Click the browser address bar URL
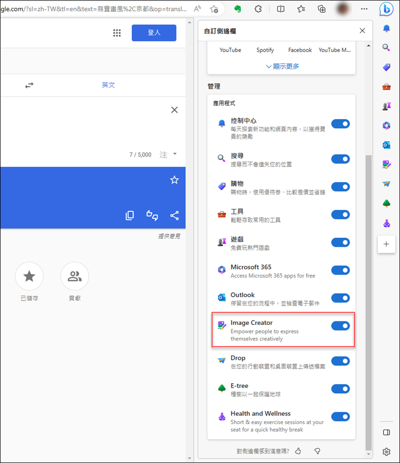The height and width of the screenshot is (463, 400). point(93,9)
